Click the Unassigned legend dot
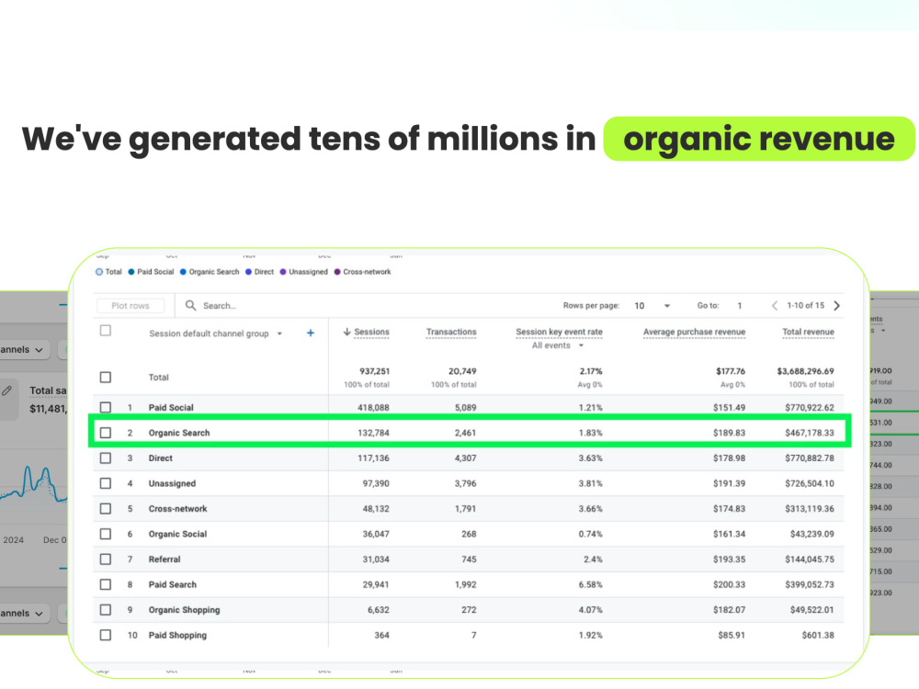 point(283,272)
